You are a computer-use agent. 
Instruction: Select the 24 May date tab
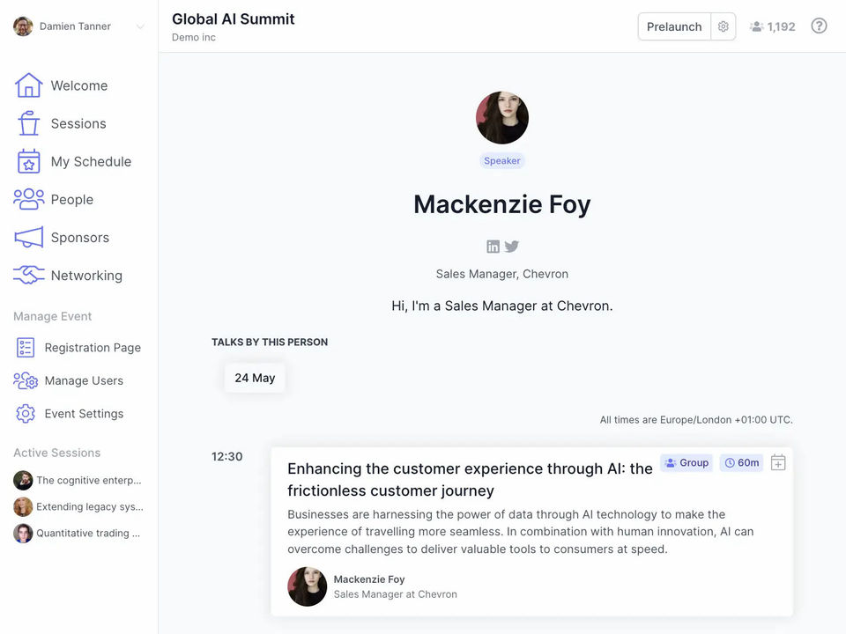pos(255,378)
